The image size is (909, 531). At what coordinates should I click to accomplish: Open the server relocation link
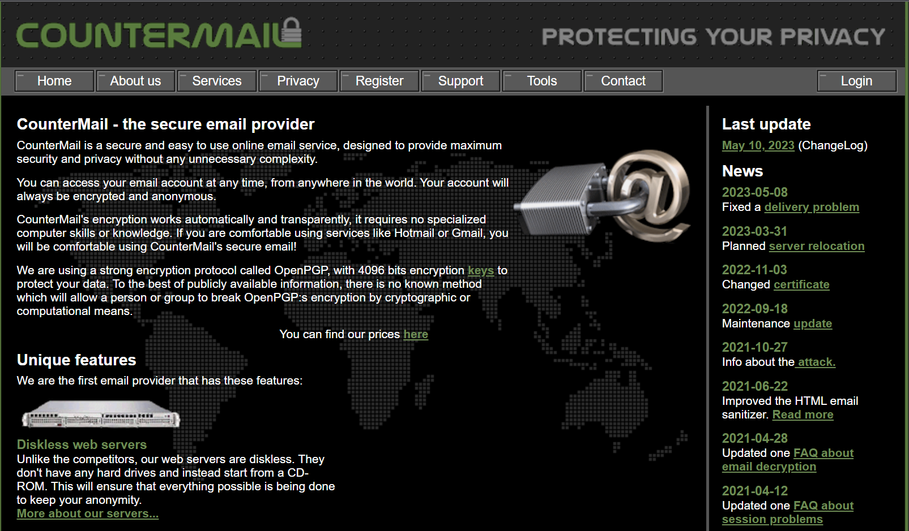[817, 246]
